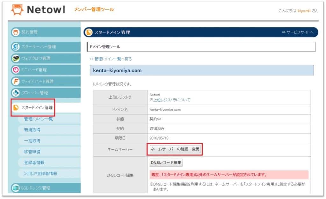Click the kenta-kiyomiya.com domain heading
This screenshot has height=199, width=326.
[117, 70]
